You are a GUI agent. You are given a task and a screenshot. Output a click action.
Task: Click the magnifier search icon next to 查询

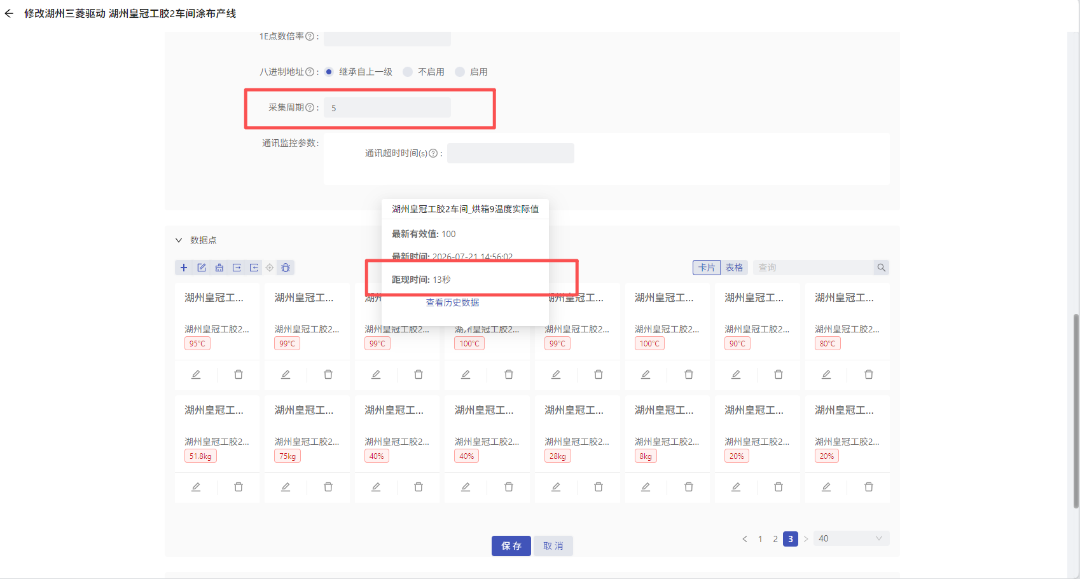click(x=881, y=268)
